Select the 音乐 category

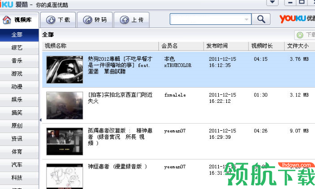pos(19,61)
